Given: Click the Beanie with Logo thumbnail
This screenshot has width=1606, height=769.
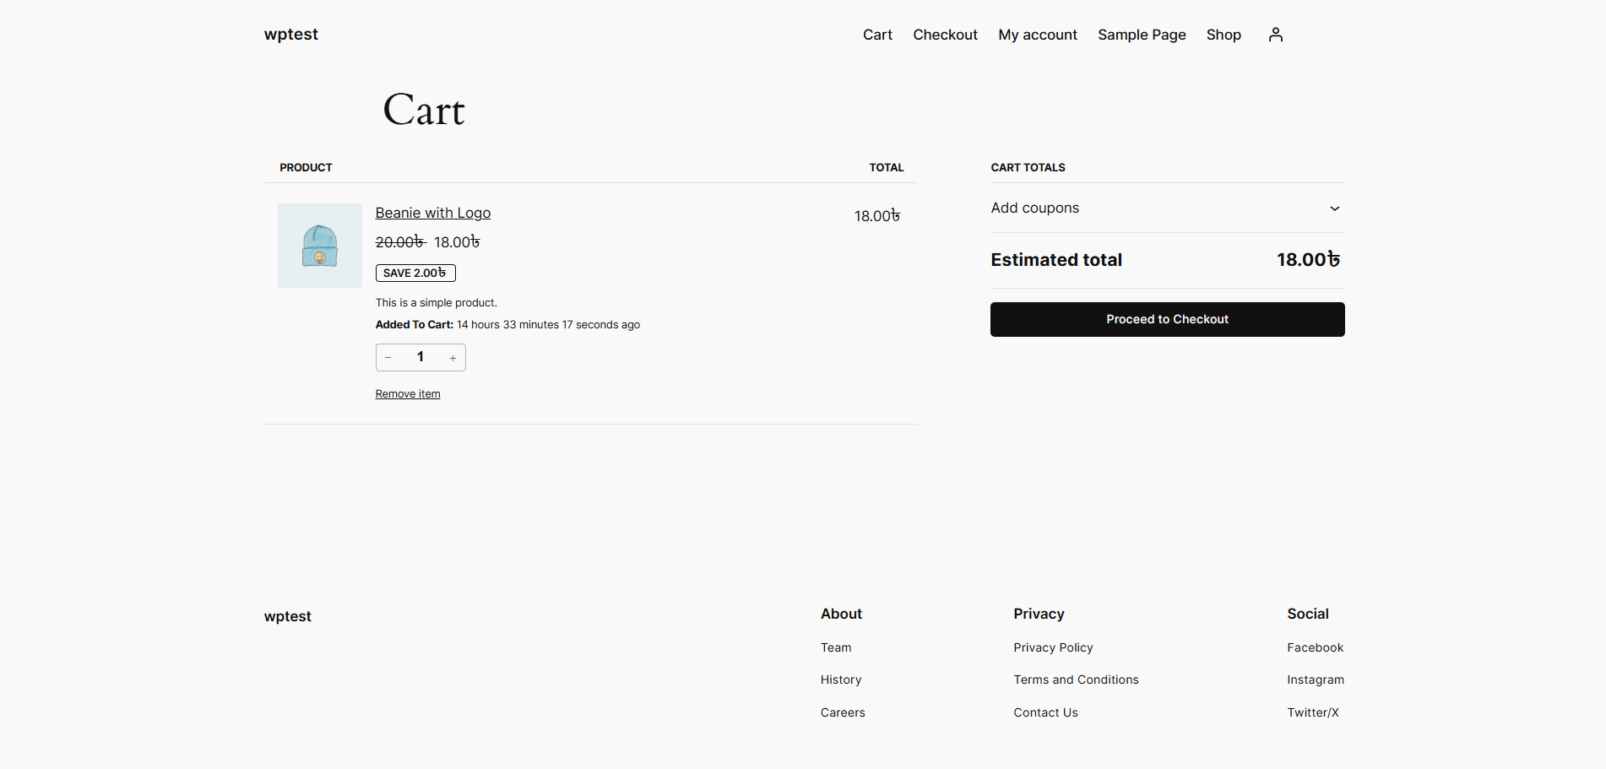Looking at the screenshot, I should (320, 246).
